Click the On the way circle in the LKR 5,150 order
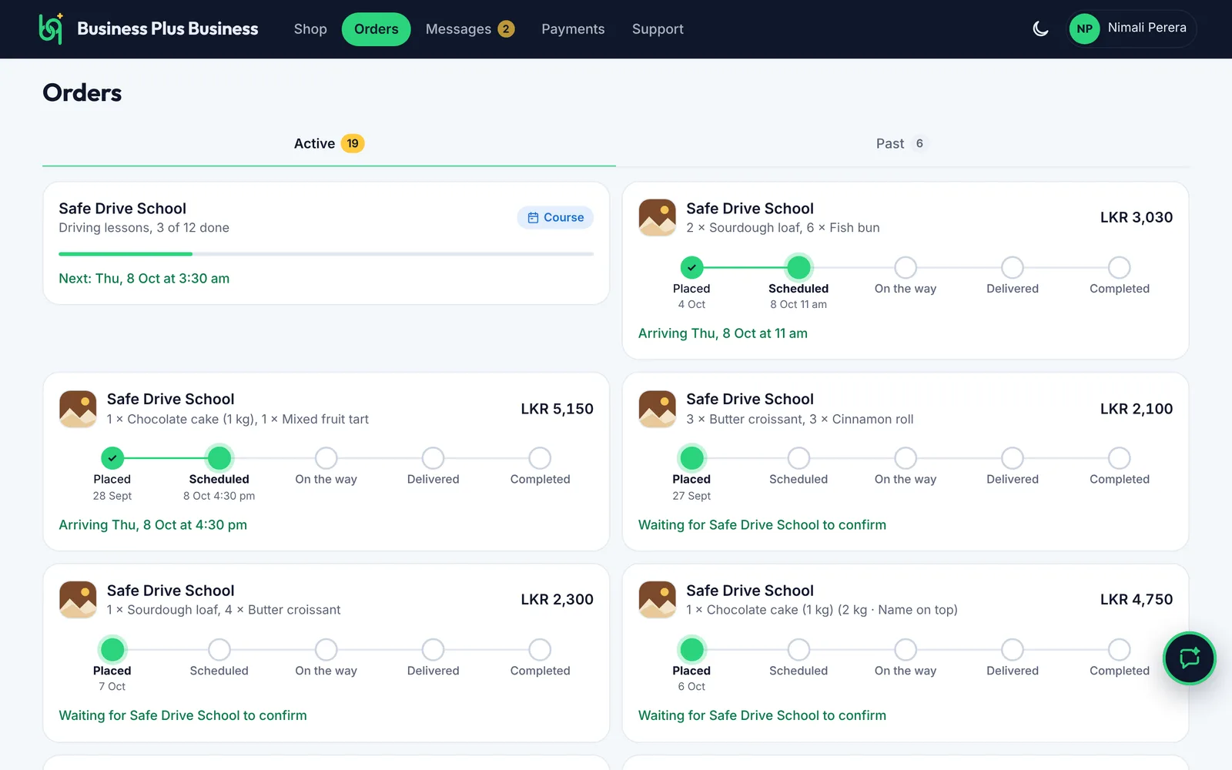This screenshot has height=770, width=1232. click(326, 458)
